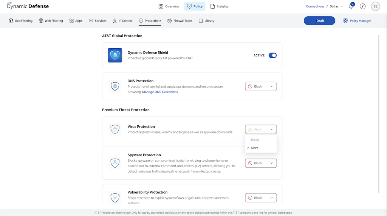Viewport: 387px width, 216px height.
Task: Click the Web Filtering globe icon
Action: (41, 21)
